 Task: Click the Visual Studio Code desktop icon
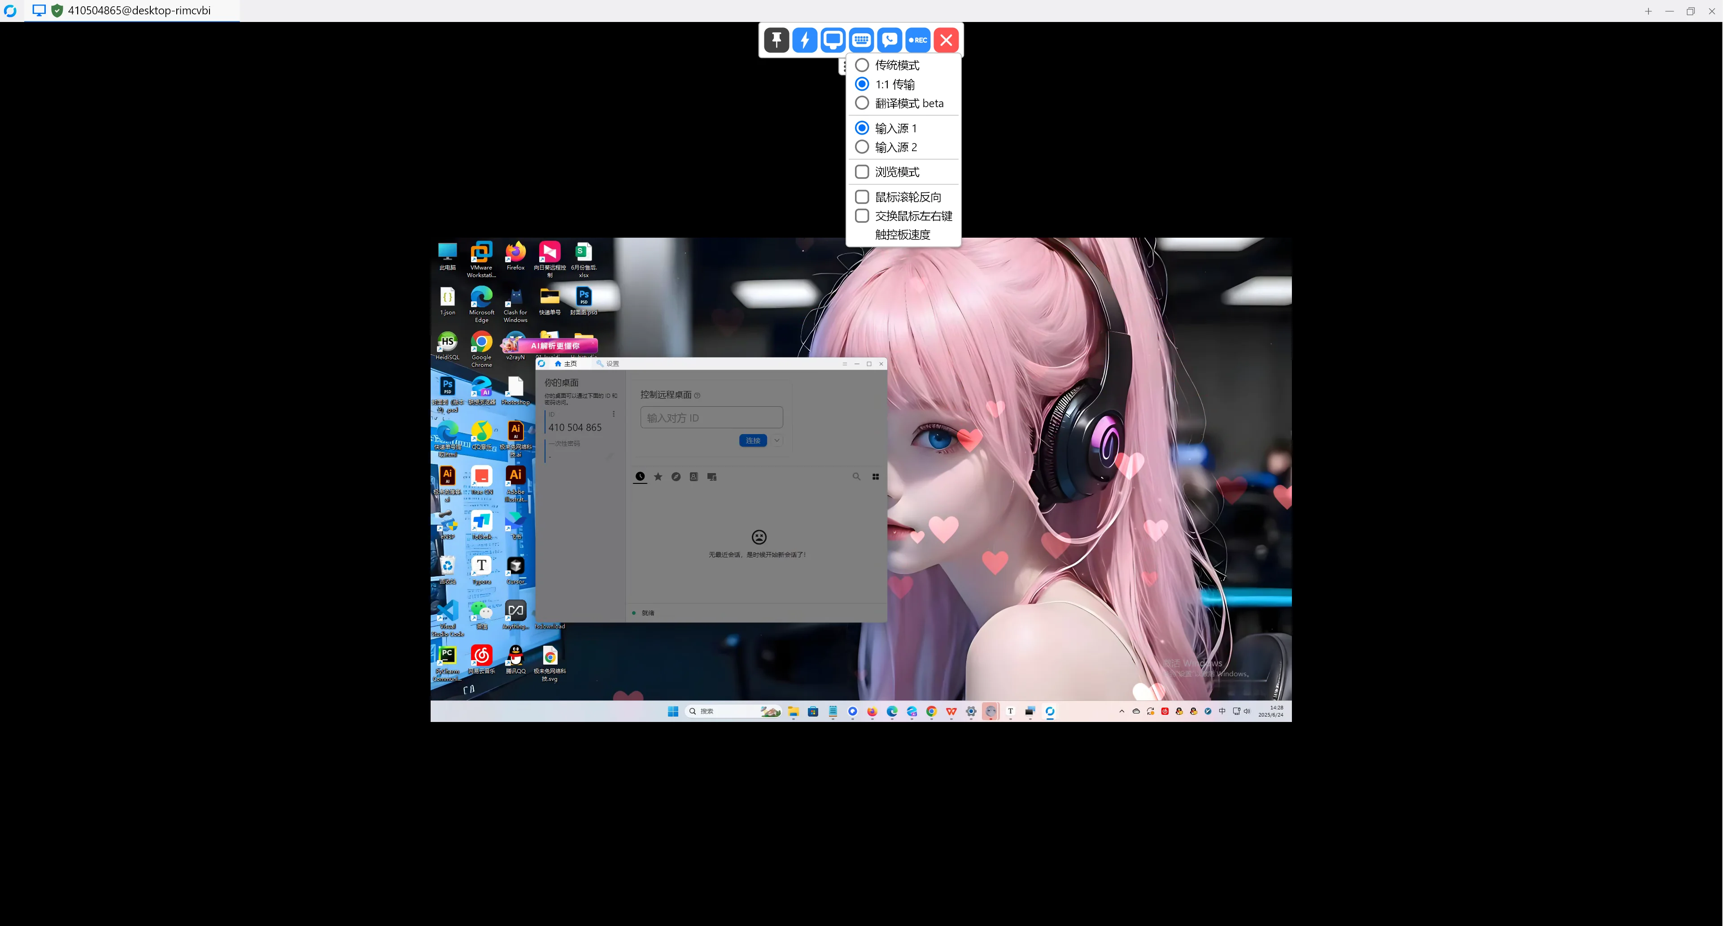[x=448, y=618]
